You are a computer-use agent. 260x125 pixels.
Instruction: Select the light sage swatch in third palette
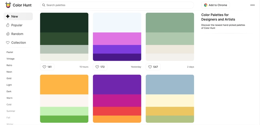tap(170, 39)
